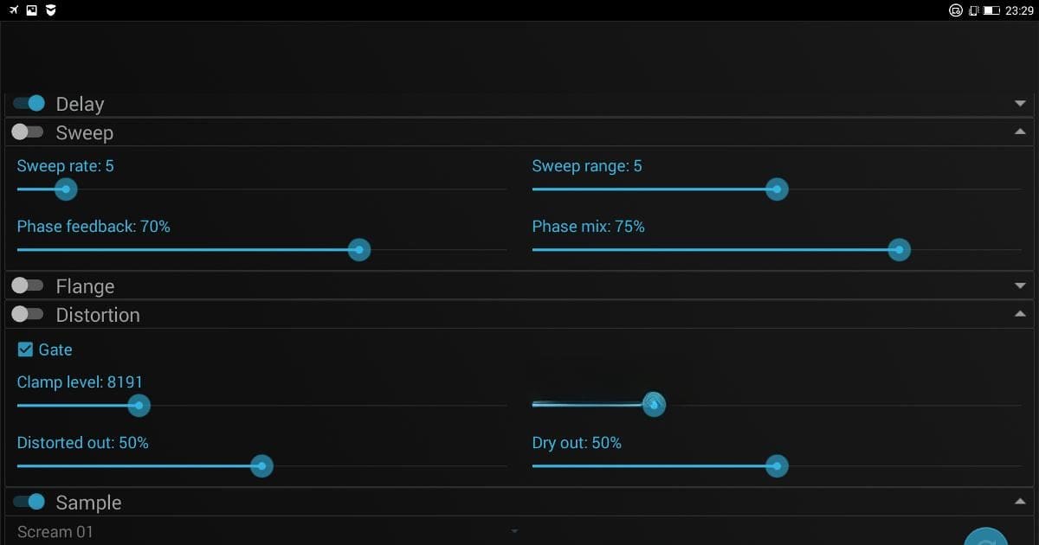Select the Sweep section header
Image resolution: width=1039 pixels, height=545 pixels.
click(85, 132)
